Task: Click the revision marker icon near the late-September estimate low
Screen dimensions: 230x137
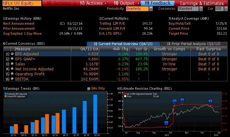Action: coord(166,123)
